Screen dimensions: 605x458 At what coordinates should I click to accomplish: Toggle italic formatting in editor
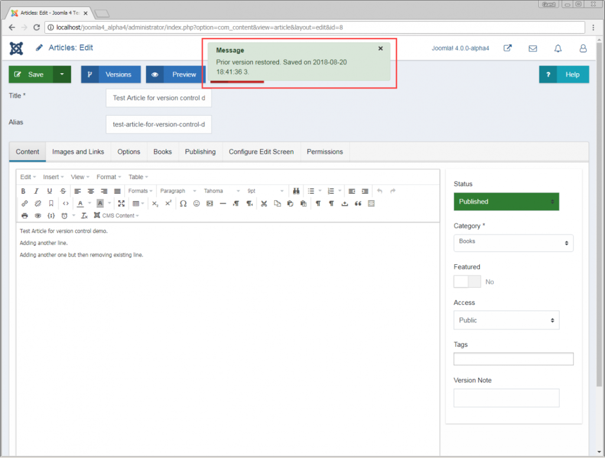pos(36,191)
